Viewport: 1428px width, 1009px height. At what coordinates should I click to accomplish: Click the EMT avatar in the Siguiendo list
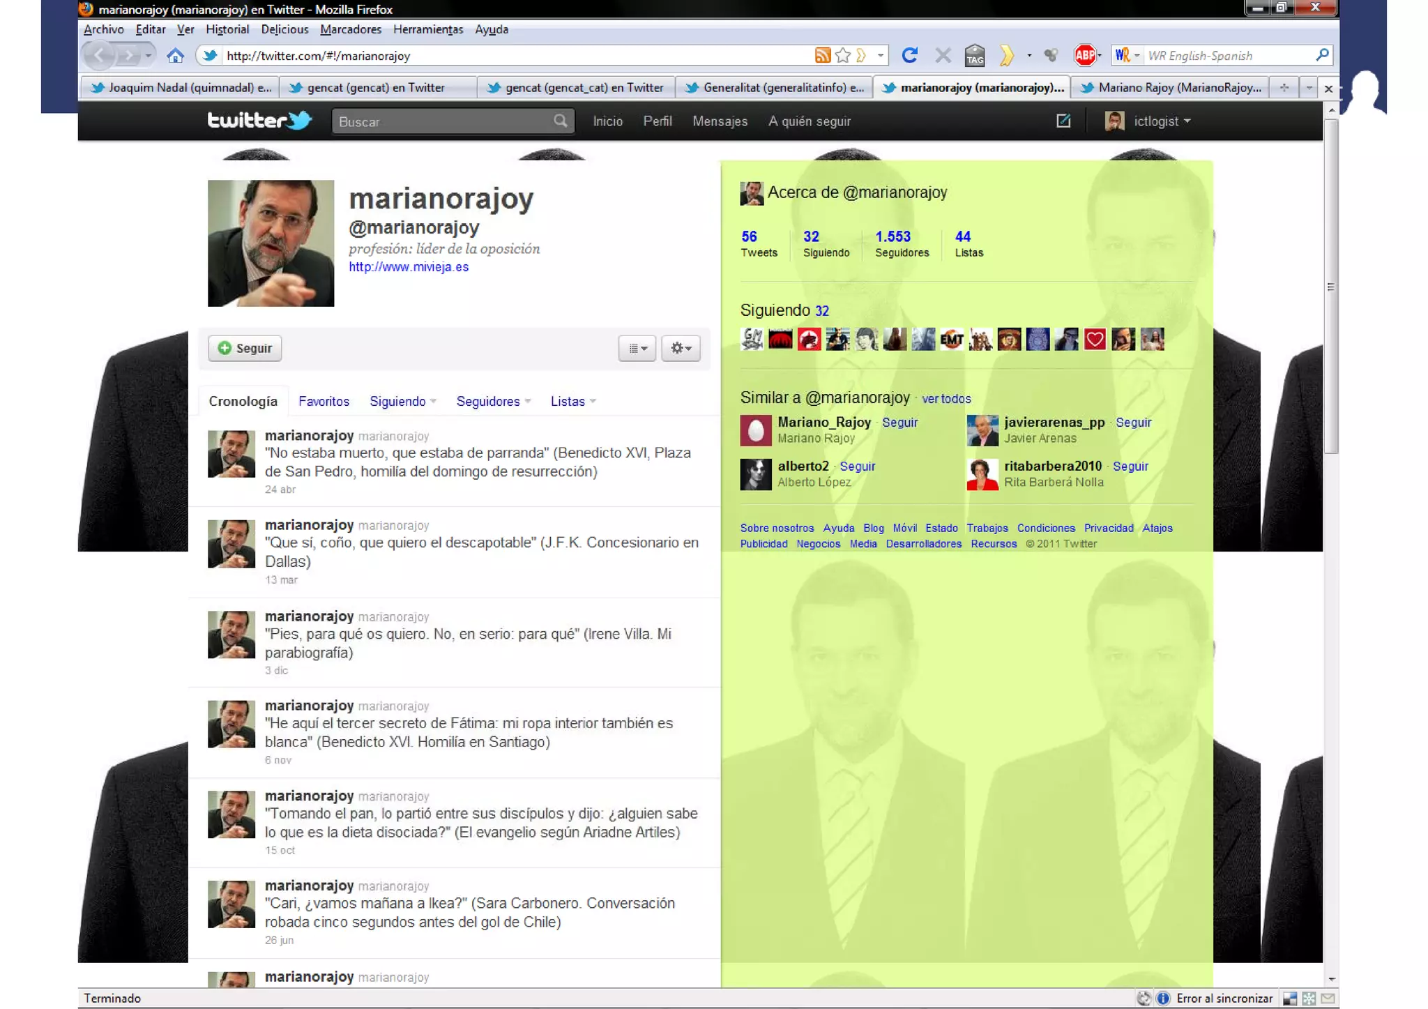coord(952,340)
